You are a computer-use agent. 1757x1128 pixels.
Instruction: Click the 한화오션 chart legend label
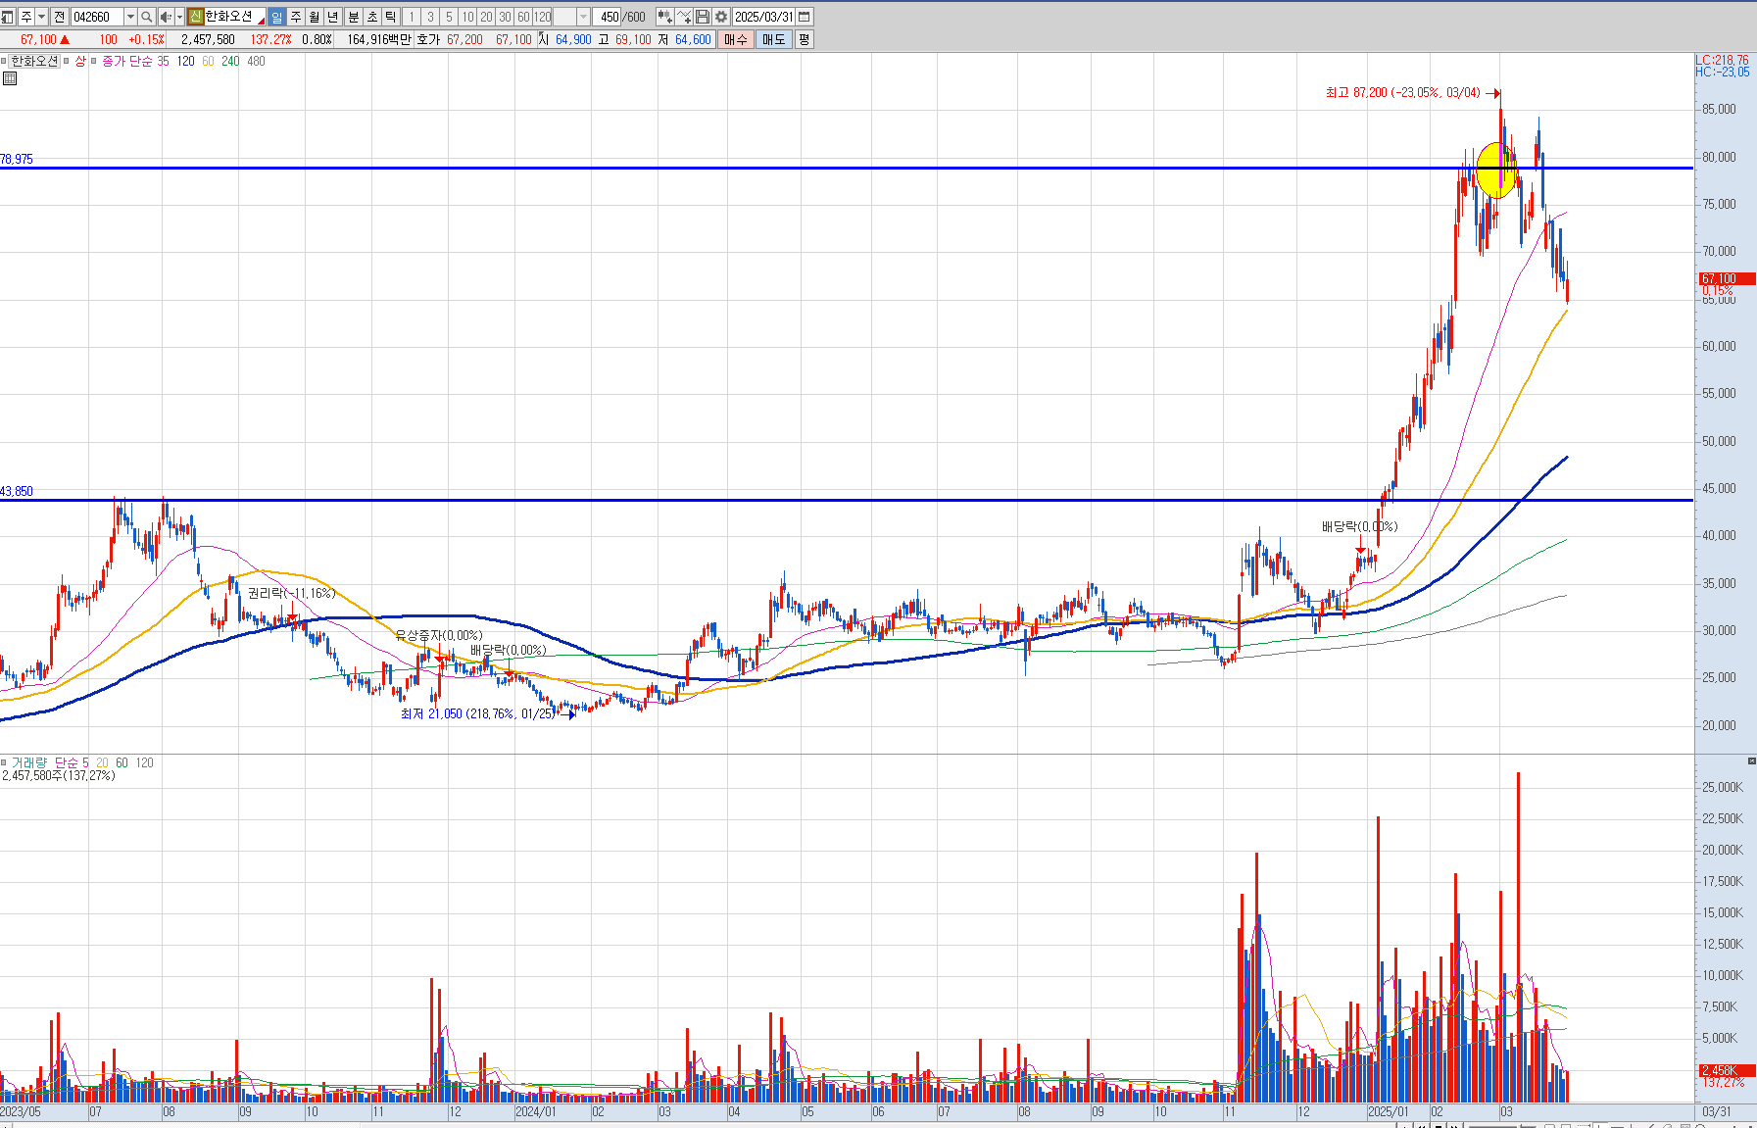[34, 61]
